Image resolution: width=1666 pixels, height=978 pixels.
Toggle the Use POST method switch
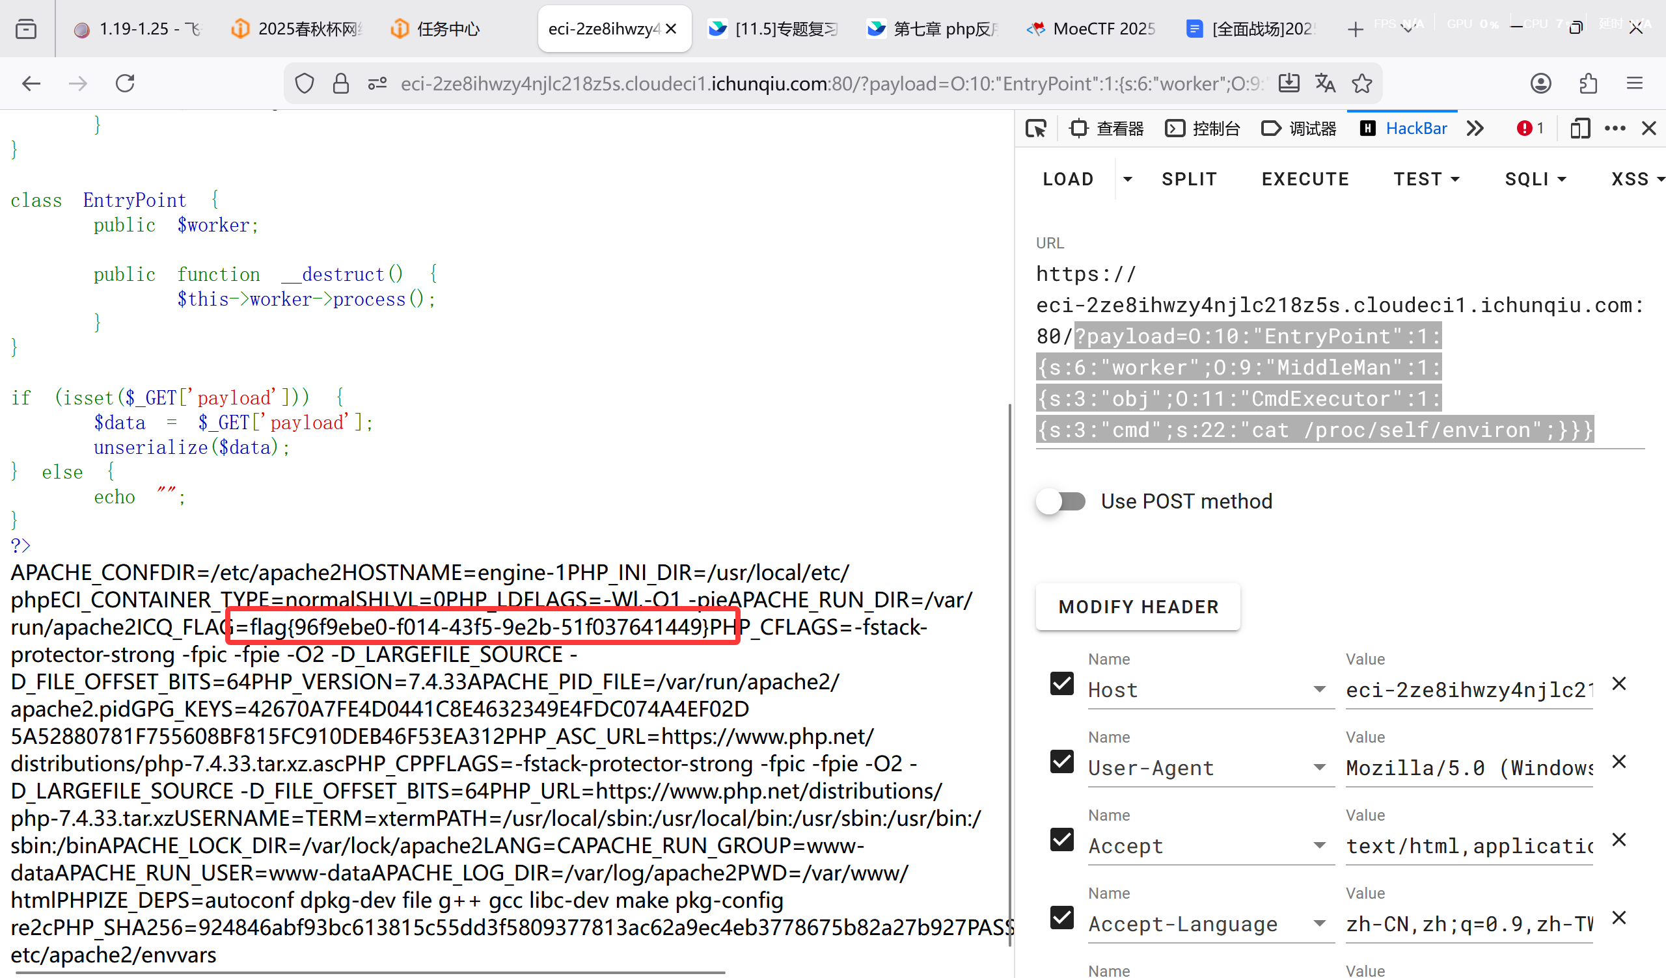click(x=1061, y=501)
